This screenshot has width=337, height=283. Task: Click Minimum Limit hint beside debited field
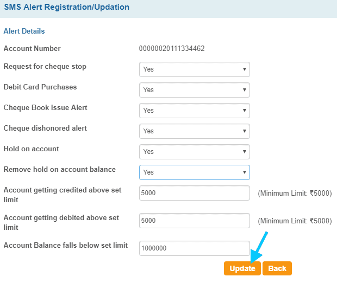click(295, 221)
